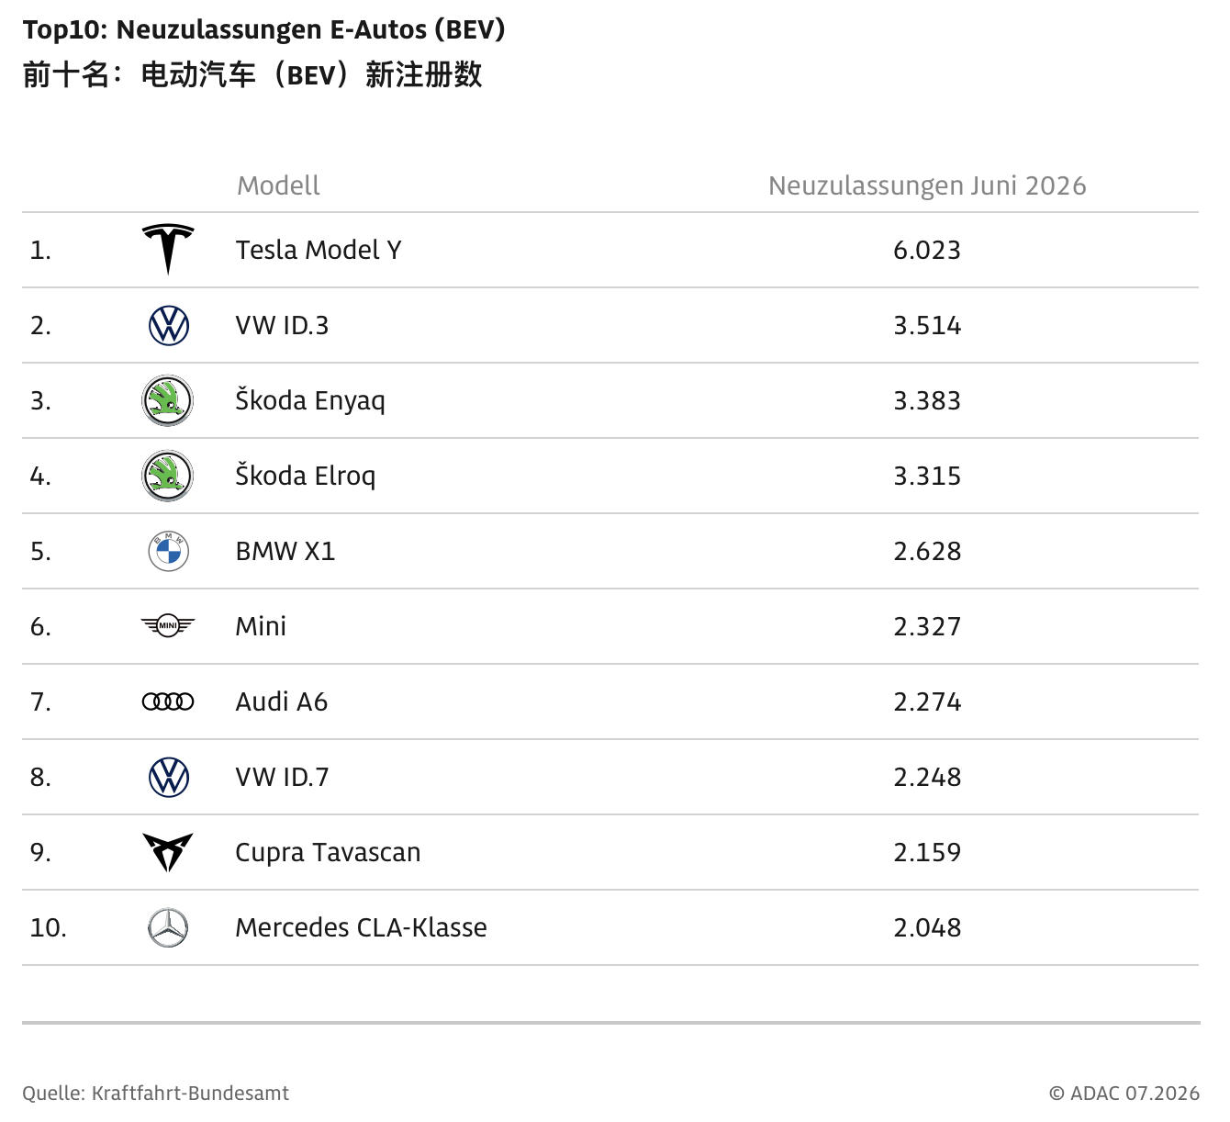Click the Mercedes star logo
1230x1122 pixels.
coord(169,927)
